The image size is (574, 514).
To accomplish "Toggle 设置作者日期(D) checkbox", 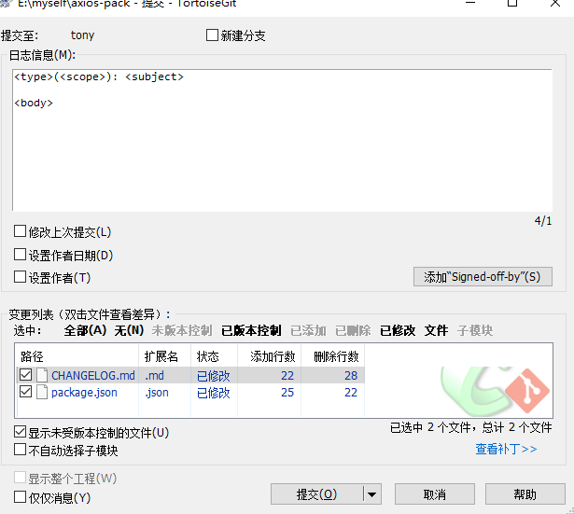I will point(20,255).
